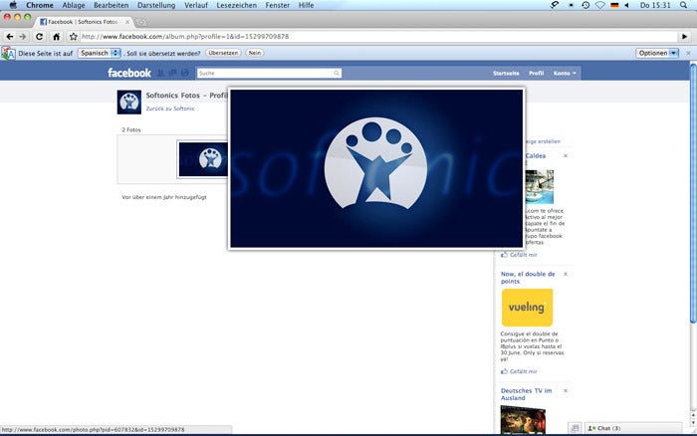Click the Go arrow beside the address bar
The width and height of the screenshot is (697, 436).
(685, 37)
